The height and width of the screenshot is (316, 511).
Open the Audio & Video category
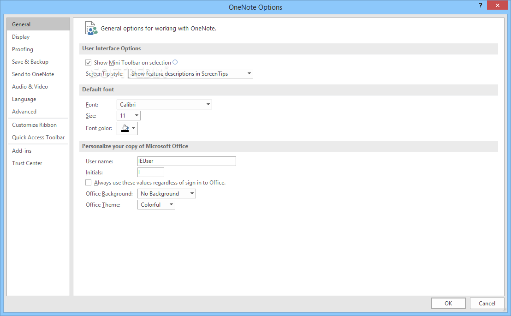(38, 86)
